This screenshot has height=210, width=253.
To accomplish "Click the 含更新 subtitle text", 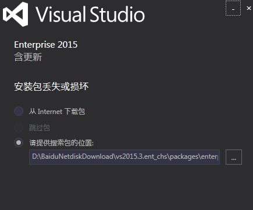I will tap(28, 58).
